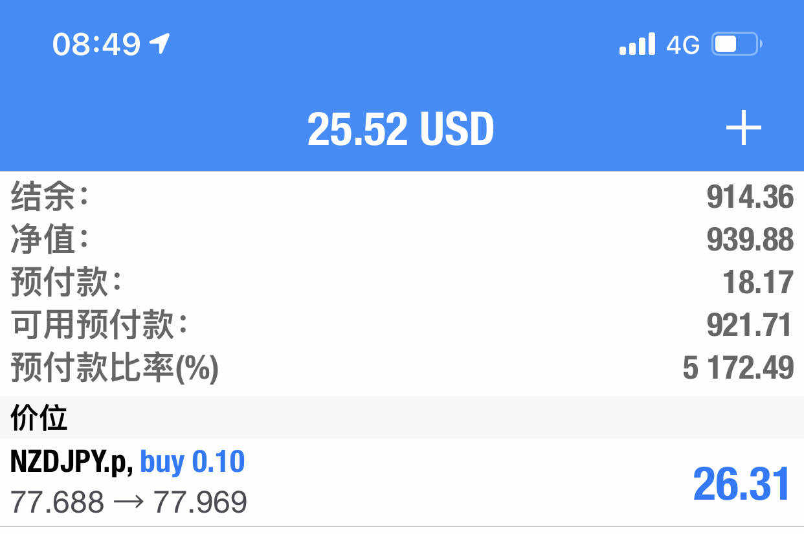
Task: Tap the battery status icon
Action: pyautogui.click(x=737, y=44)
